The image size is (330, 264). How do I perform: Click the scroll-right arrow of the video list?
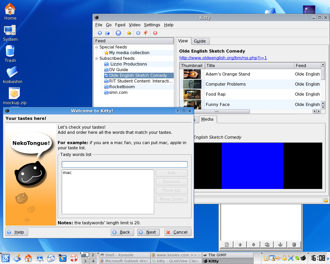319,111
